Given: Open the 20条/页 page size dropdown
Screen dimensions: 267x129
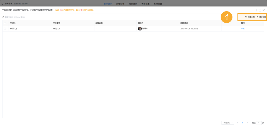Looking at the screenshot, I should tap(227, 123).
